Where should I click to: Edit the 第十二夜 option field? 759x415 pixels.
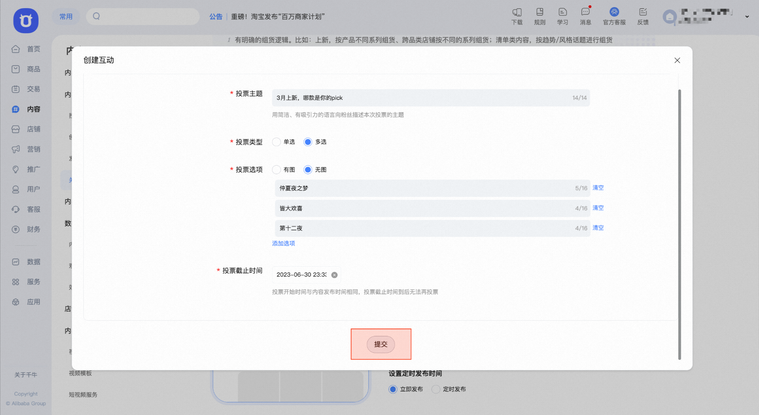click(x=432, y=228)
